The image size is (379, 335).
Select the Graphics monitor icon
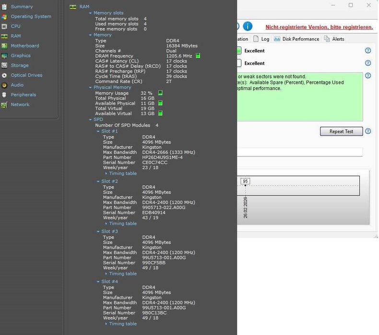coord(4,56)
